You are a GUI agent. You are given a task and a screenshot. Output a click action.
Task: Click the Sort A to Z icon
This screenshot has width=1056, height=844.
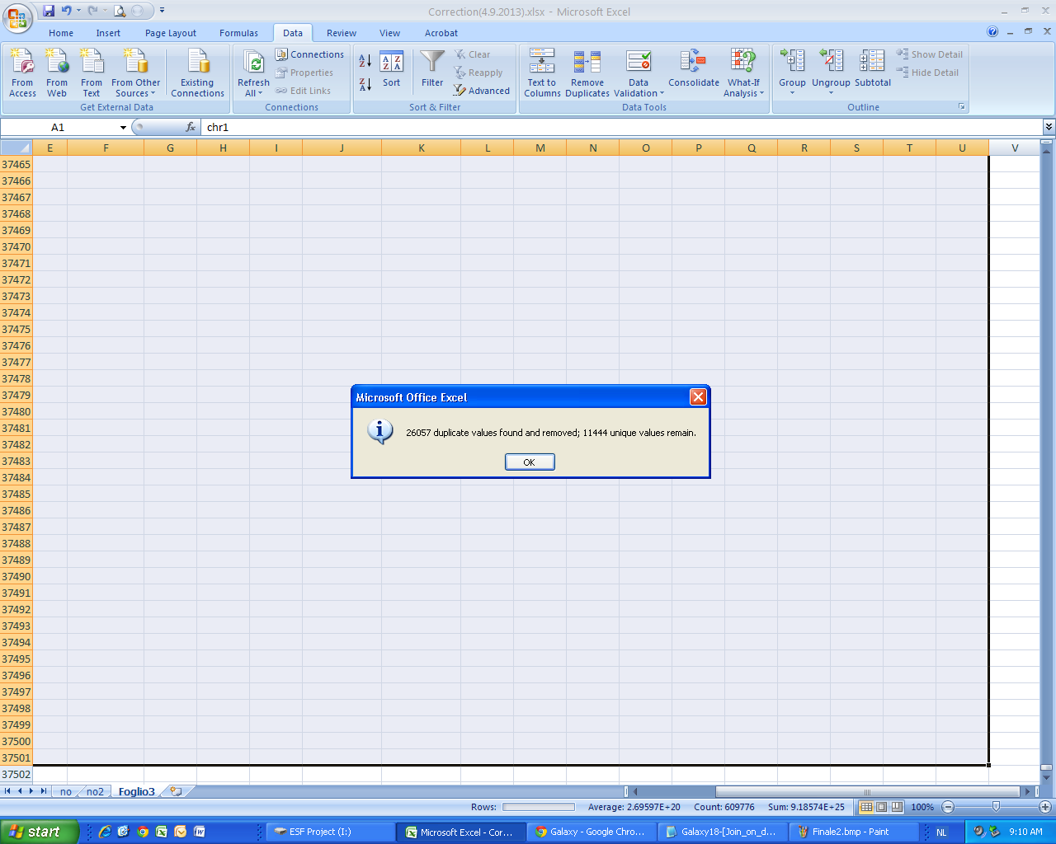365,61
